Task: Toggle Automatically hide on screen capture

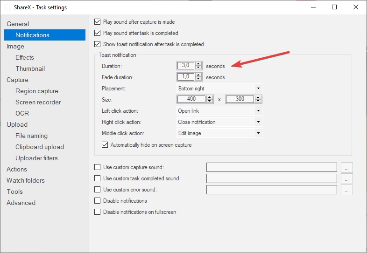Action: (x=105, y=145)
